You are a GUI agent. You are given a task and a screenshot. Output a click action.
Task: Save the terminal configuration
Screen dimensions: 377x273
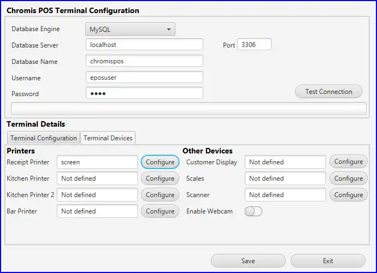coord(248,261)
